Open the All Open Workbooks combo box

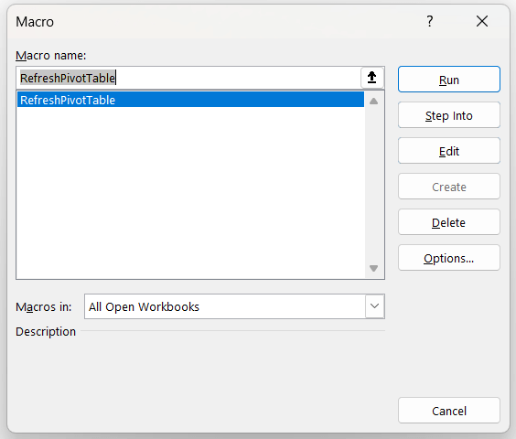tap(234, 306)
